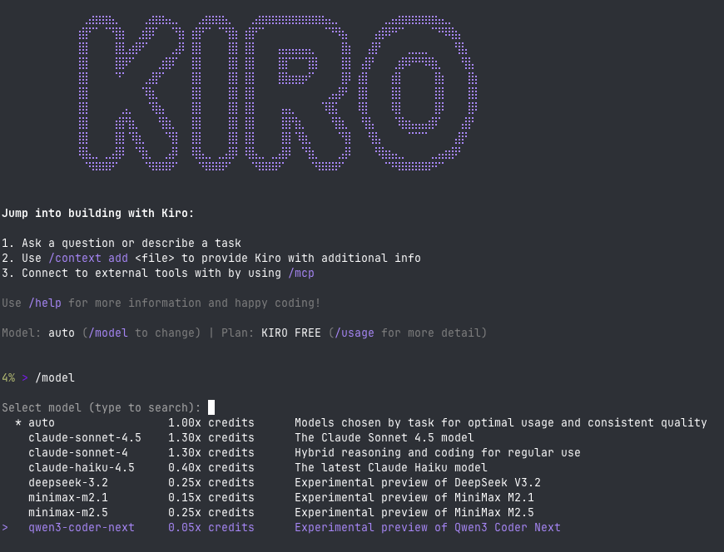Screen dimensions: 724x552
Task: Click 'Experimental preview of MiniMax M2.5' description
Action: 414,513
